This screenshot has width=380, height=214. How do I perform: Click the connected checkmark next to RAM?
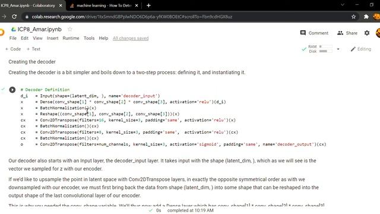point(304,49)
